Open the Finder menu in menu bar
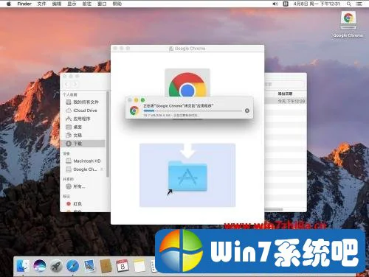 [x=24, y=4]
